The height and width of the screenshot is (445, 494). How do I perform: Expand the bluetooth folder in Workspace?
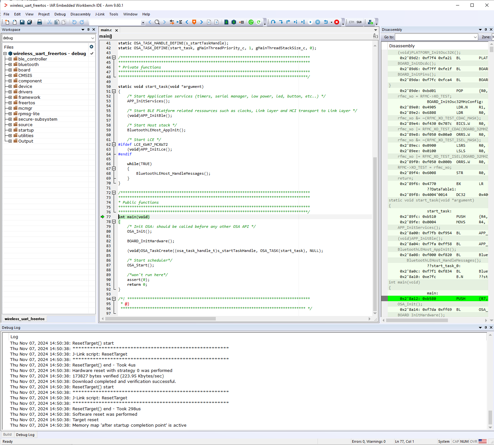pos(9,64)
